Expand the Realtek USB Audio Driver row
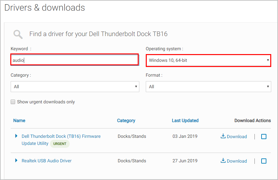The width and height of the screenshot is (278, 180). [16, 160]
